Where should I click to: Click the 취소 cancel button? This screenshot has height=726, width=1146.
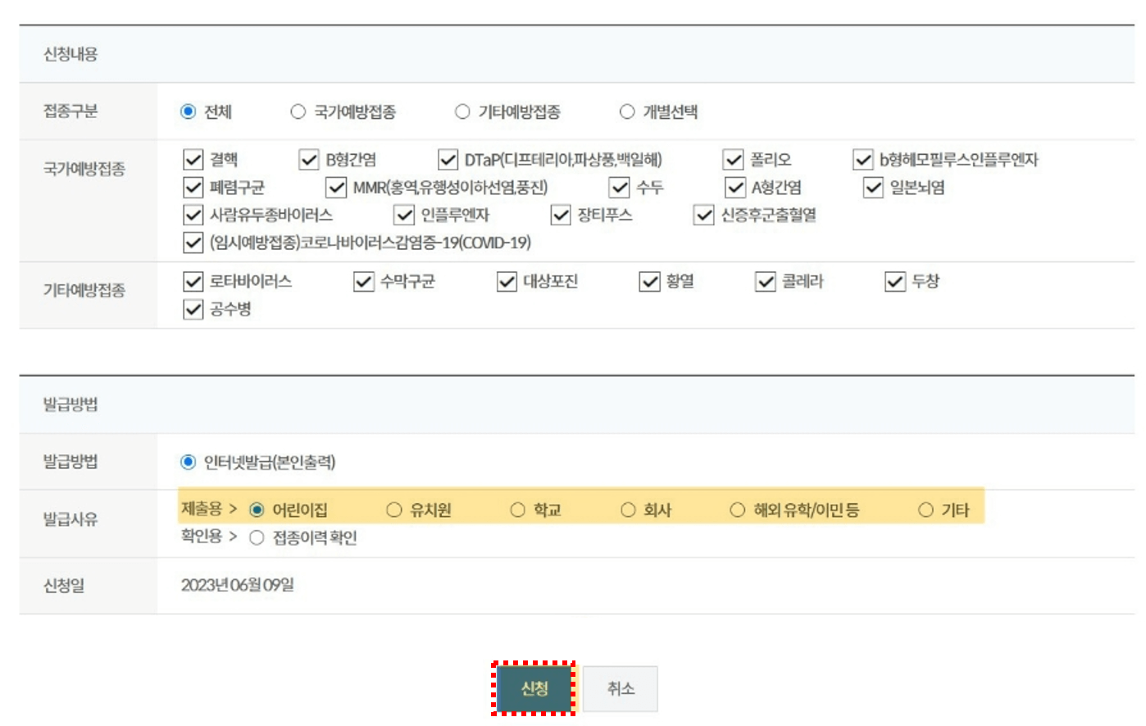pyautogui.click(x=621, y=688)
